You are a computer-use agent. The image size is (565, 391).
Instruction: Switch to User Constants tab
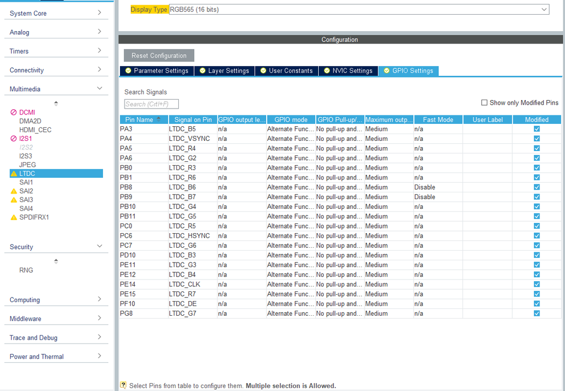[x=286, y=71]
